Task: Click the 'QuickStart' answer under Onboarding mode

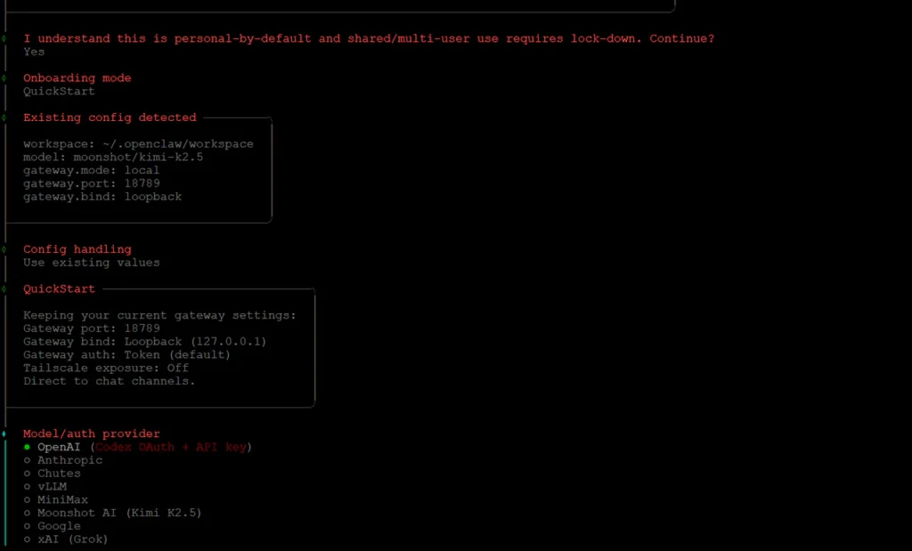Action: click(59, 92)
